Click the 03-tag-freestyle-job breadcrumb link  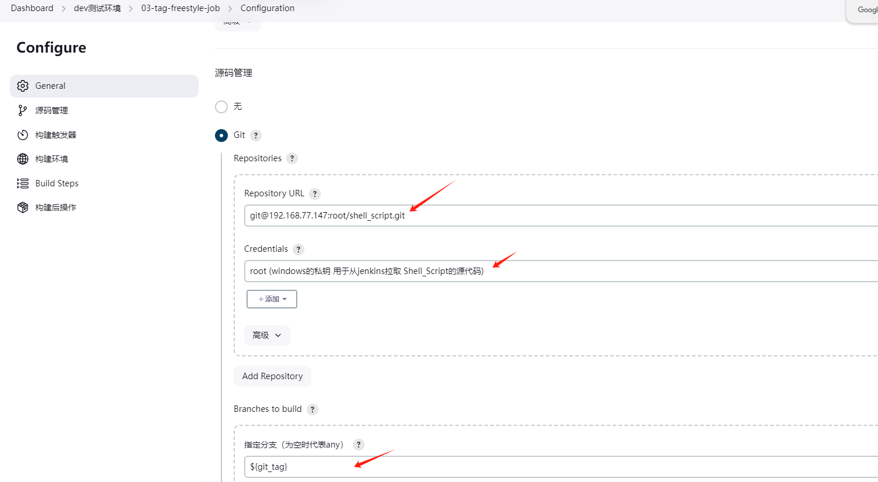point(181,8)
